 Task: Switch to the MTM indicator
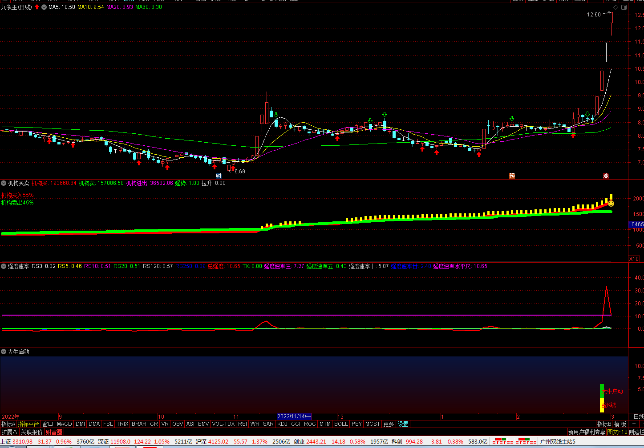325,424
